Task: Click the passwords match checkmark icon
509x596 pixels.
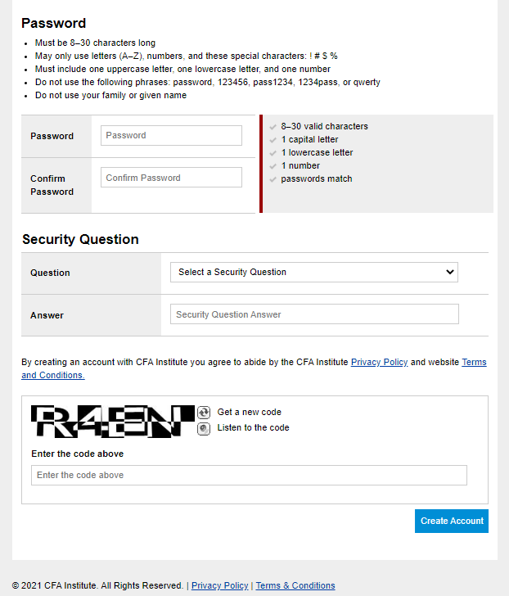Action: tap(273, 179)
